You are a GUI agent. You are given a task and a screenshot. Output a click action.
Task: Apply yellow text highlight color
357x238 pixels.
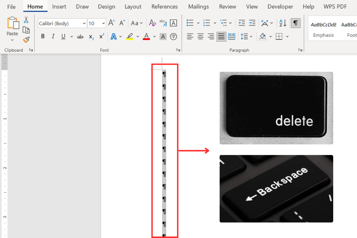click(x=129, y=36)
